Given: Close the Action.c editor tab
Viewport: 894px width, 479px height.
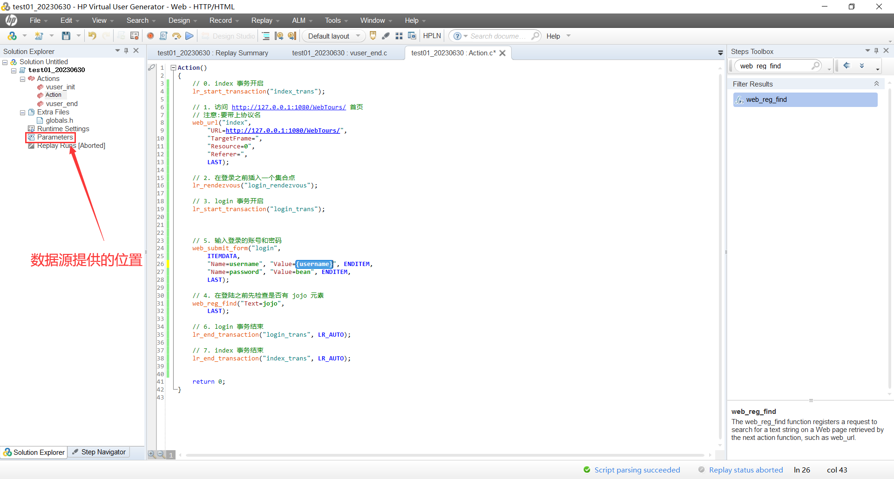Looking at the screenshot, I should pyautogui.click(x=502, y=53).
